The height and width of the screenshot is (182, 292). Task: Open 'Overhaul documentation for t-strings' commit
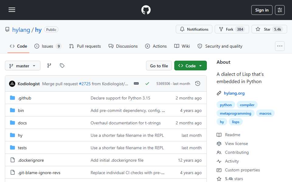(x=126, y=123)
